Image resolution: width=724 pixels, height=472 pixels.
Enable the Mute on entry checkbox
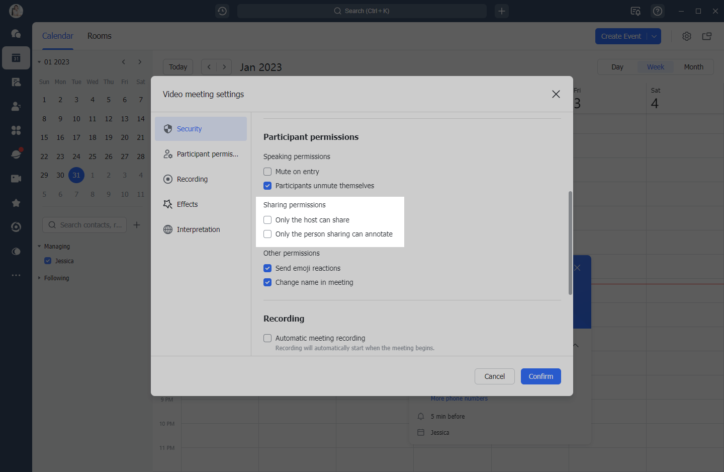[x=267, y=171]
